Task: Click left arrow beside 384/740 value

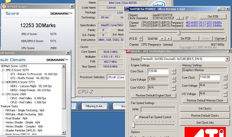Action: coord(162,39)
